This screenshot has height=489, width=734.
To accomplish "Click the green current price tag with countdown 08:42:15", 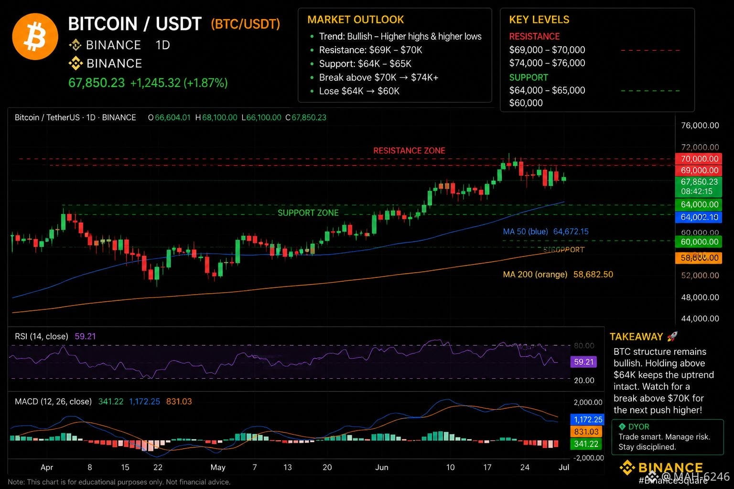I will click(699, 187).
